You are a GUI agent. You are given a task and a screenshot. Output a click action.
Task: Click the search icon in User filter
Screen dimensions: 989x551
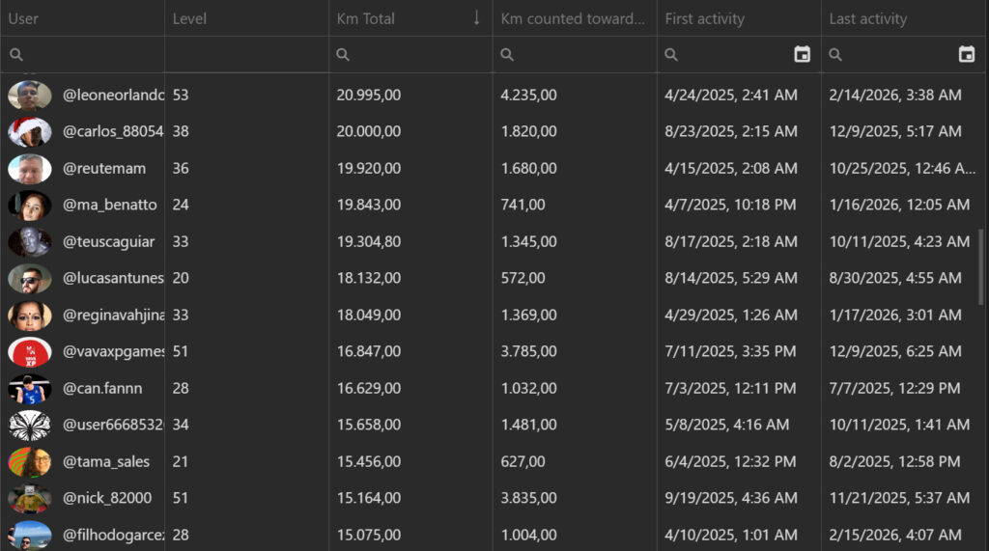[x=16, y=55]
